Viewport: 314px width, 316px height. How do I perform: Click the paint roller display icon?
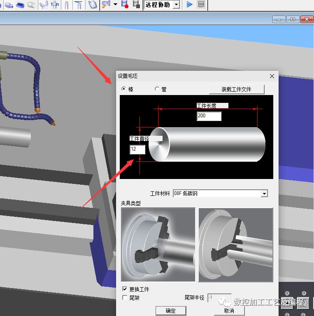(x=106, y=5)
